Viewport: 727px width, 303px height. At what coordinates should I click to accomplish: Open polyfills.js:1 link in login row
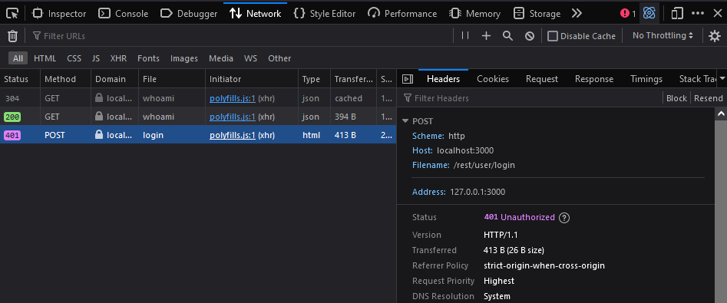pos(233,135)
